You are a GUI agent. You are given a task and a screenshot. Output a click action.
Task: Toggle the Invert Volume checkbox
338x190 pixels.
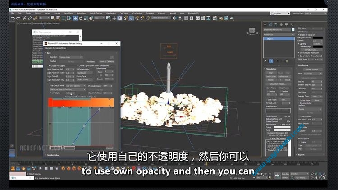299,116
